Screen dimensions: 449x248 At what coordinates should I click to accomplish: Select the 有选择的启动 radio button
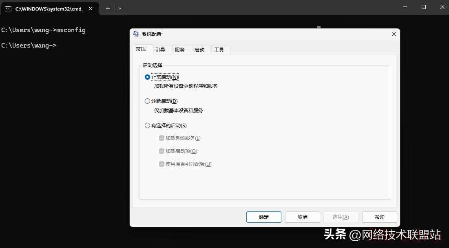[148, 126]
